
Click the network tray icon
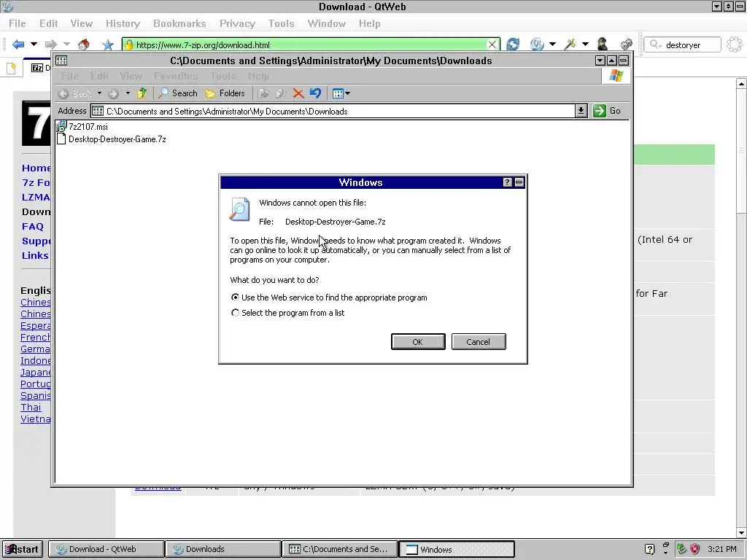point(681,549)
